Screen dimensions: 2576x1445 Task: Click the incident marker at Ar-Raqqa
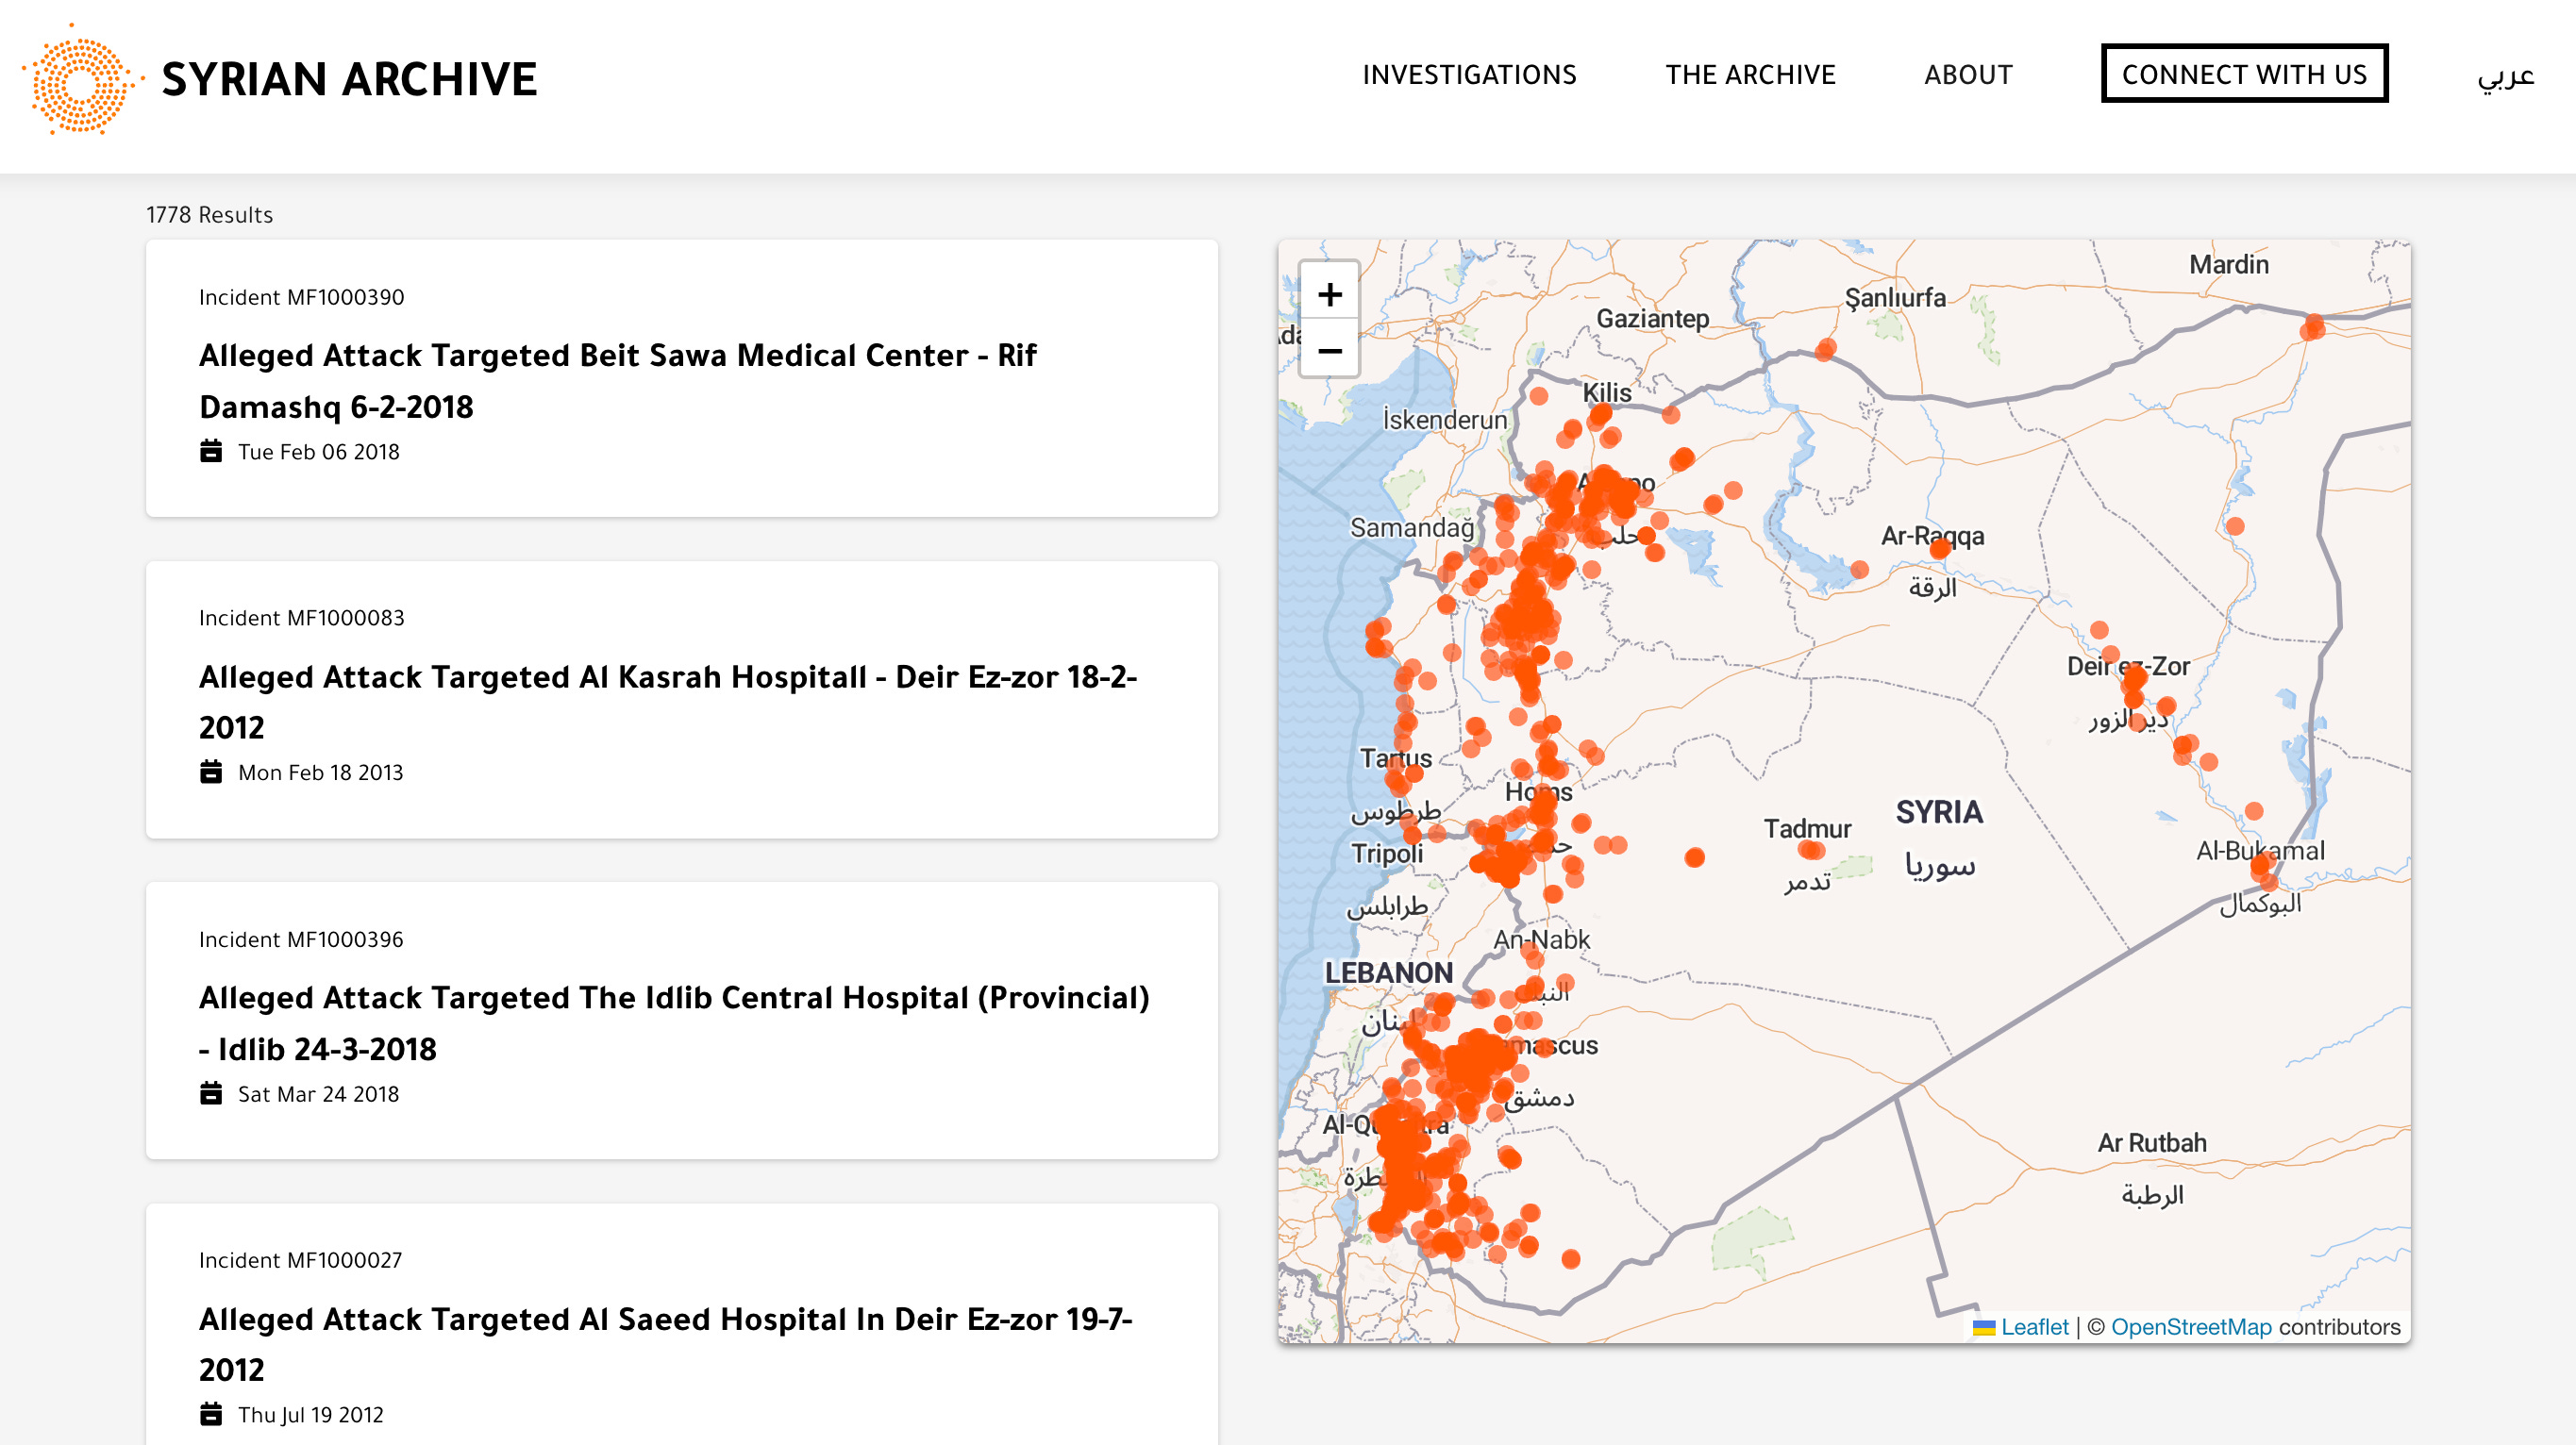[1940, 548]
